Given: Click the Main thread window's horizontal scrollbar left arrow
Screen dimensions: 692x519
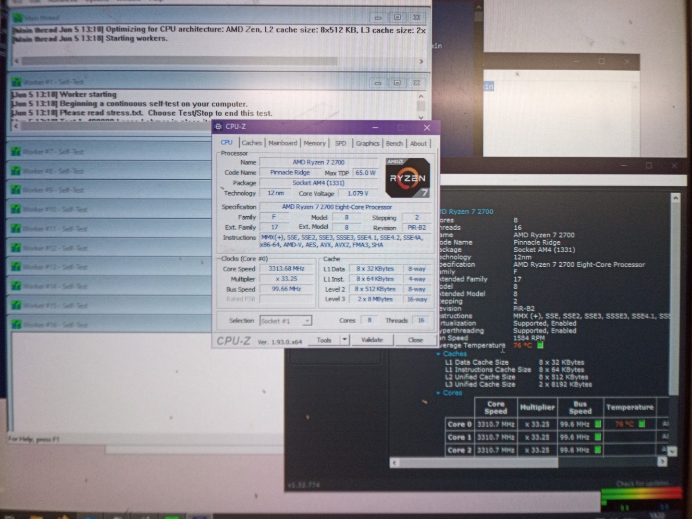Looking at the screenshot, I should (17, 61).
